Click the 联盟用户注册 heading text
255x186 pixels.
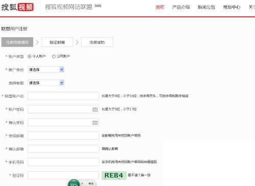coord(14,29)
